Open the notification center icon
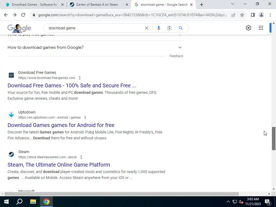276x207 pixels. (267, 202)
